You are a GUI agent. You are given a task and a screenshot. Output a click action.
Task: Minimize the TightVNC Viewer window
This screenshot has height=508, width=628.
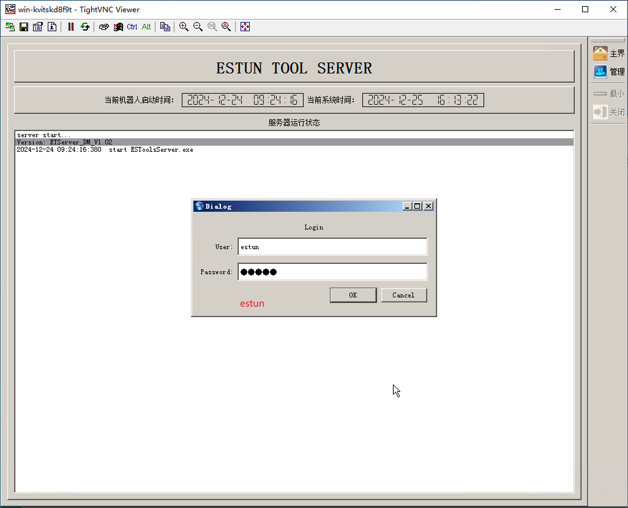pyautogui.click(x=558, y=9)
